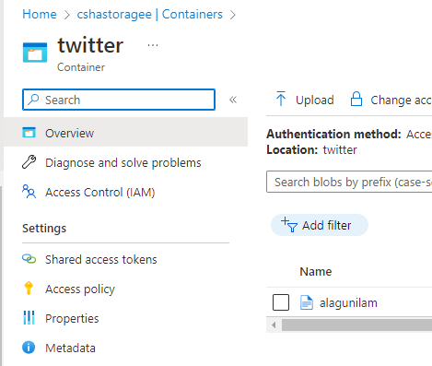Click the people icon for Access Control

coord(29,191)
